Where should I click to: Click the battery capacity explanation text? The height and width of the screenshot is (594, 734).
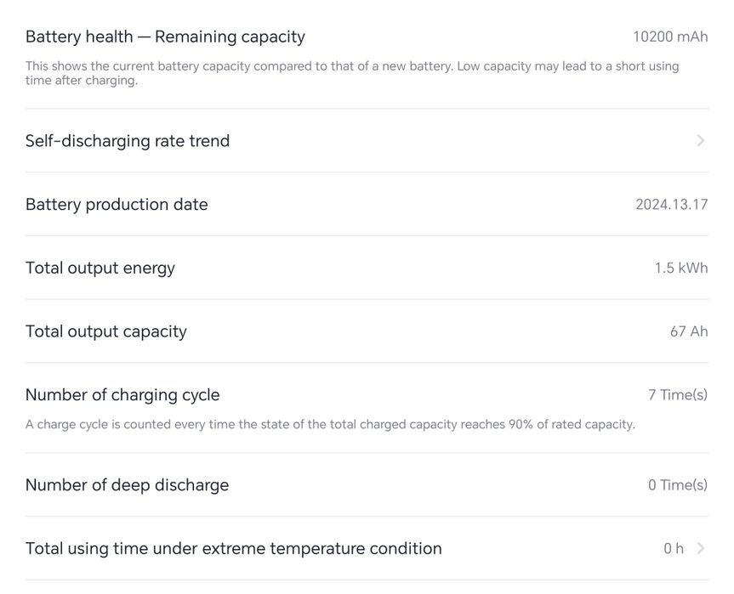(x=352, y=73)
